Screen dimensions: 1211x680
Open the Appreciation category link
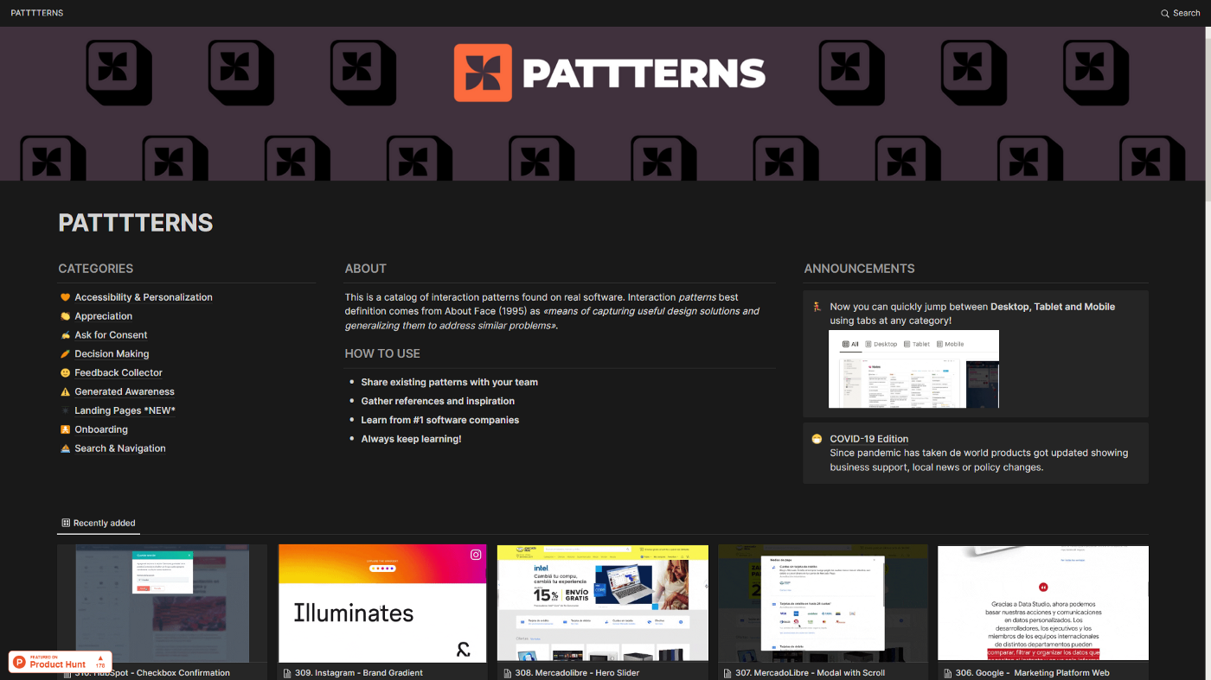(104, 316)
